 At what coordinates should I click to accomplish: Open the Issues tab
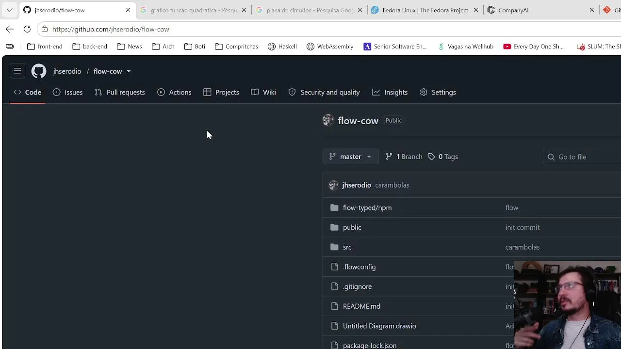click(67, 92)
